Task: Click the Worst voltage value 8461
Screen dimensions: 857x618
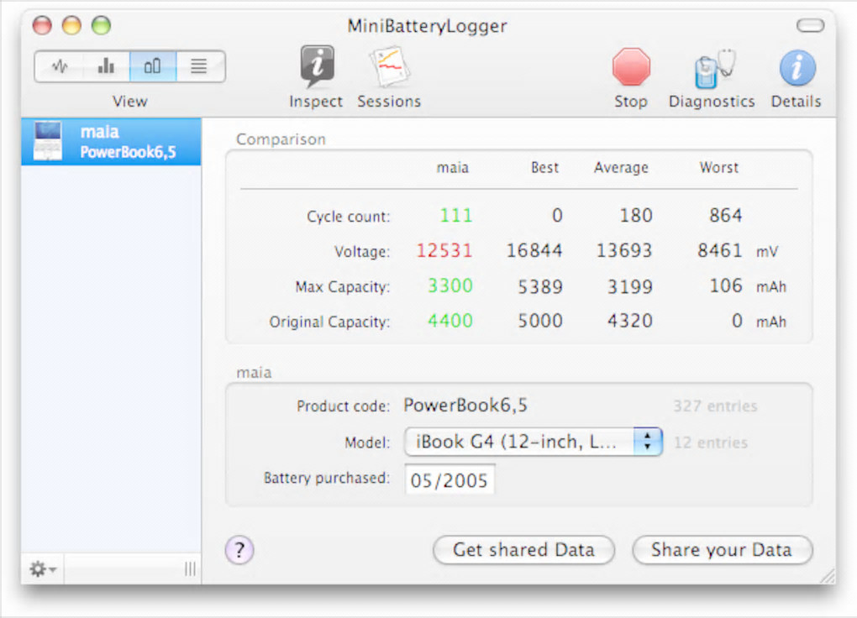Action: pos(720,251)
